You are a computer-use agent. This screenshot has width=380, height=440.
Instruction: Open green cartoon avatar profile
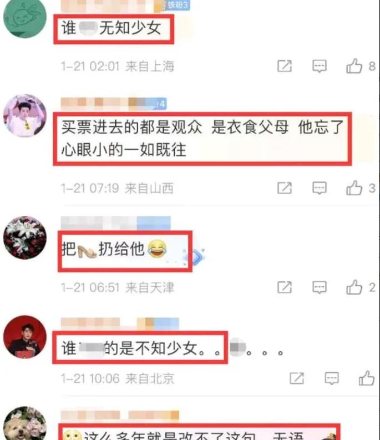(x=25, y=17)
